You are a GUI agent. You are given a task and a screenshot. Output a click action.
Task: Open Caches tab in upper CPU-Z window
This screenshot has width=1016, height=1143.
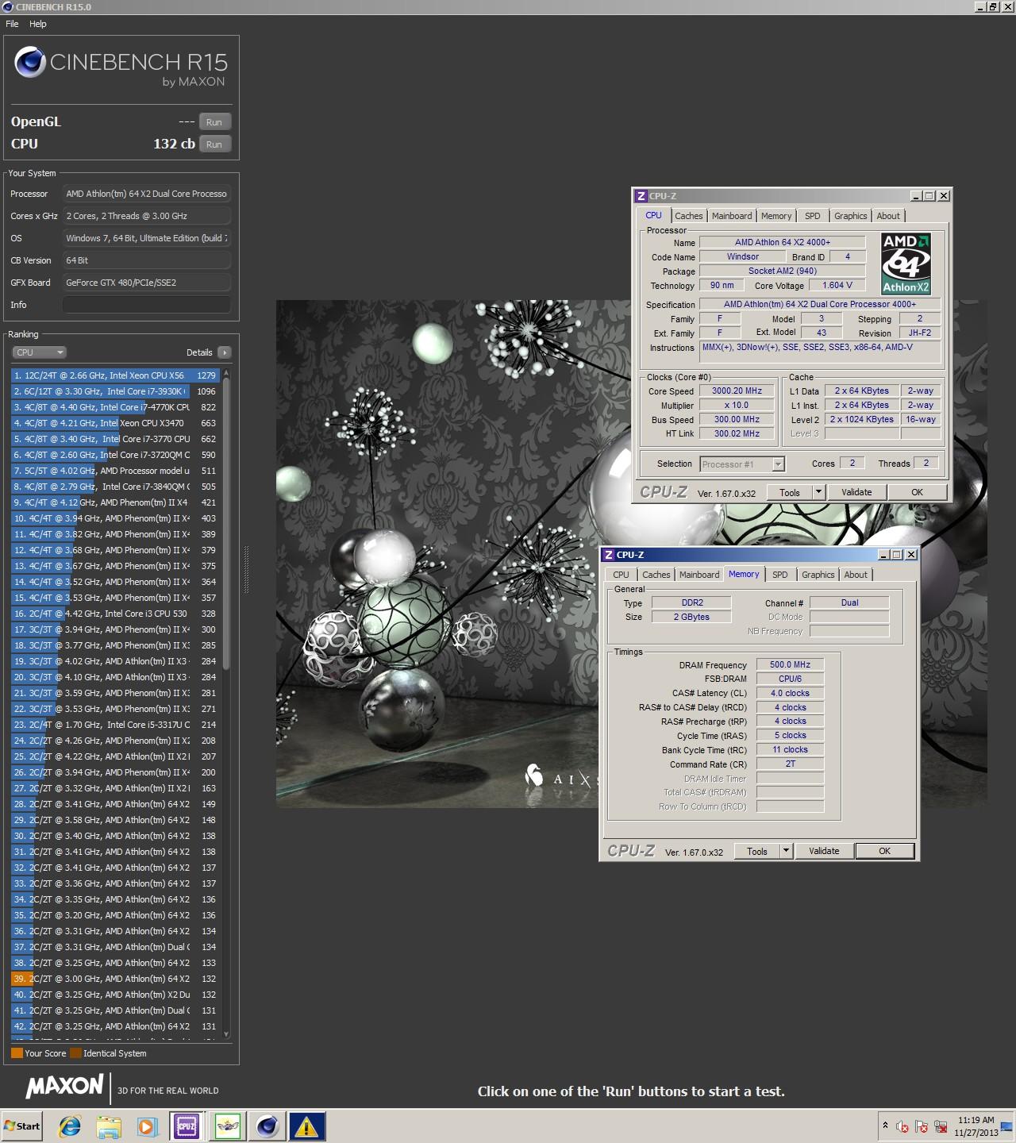tap(688, 216)
